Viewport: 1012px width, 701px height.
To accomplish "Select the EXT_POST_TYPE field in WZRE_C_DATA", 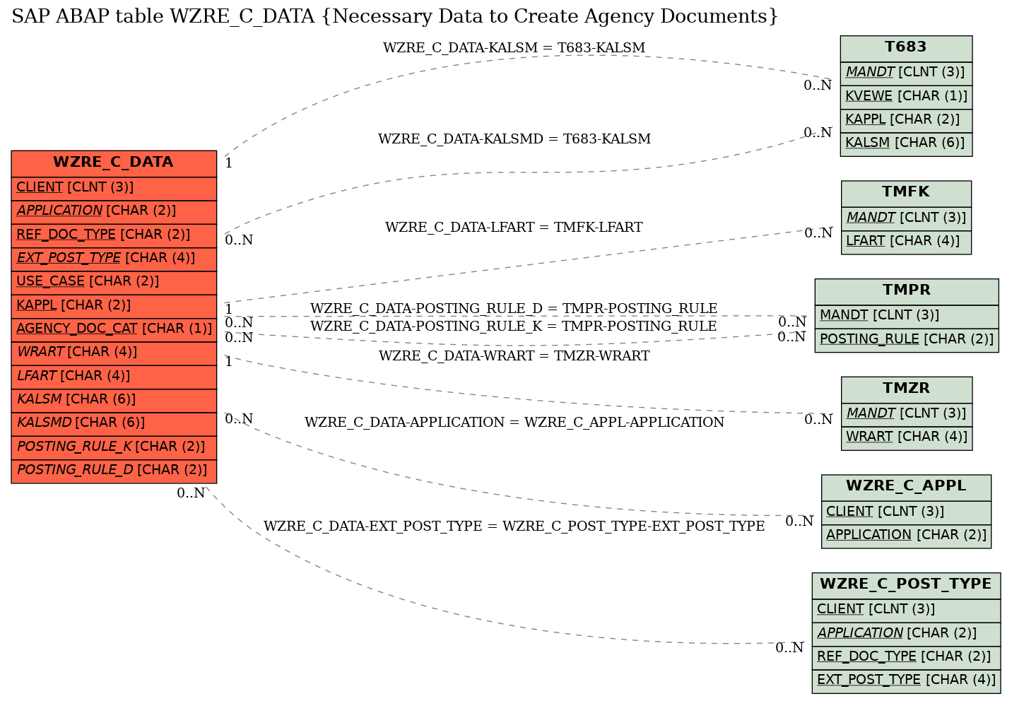I will click(114, 258).
